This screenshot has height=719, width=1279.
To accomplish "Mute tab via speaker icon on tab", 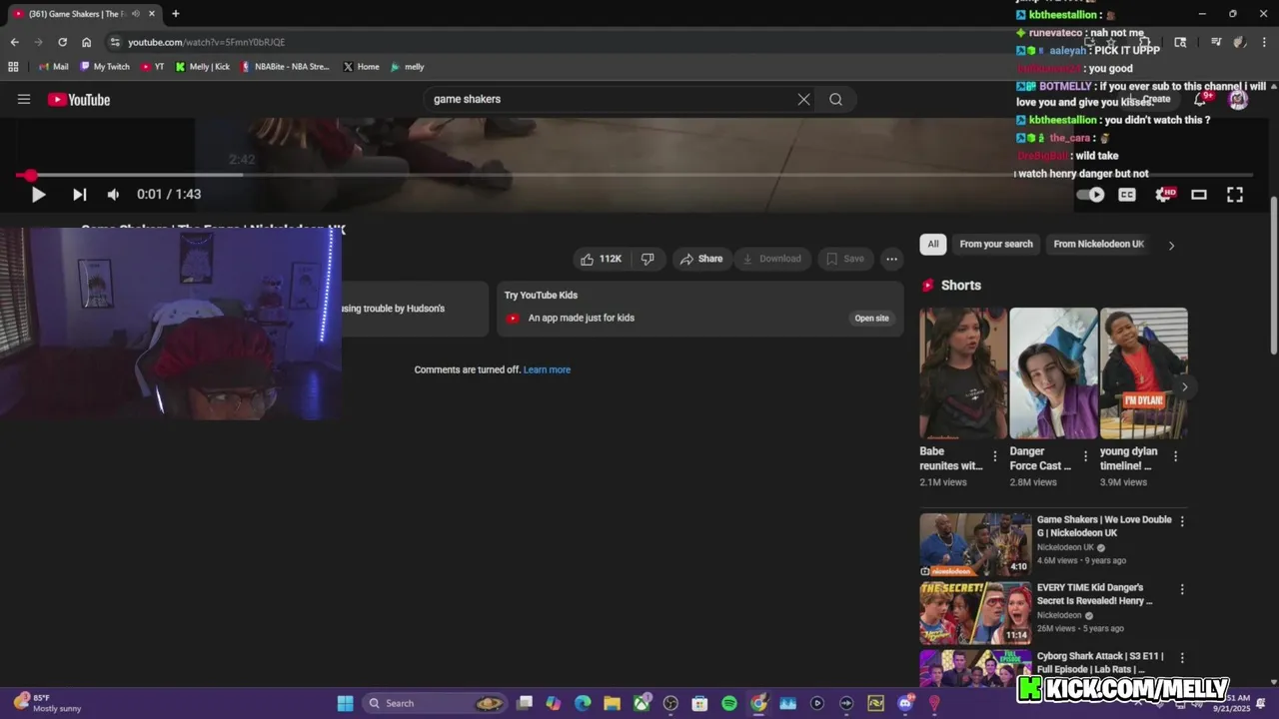I will click(135, 14).
